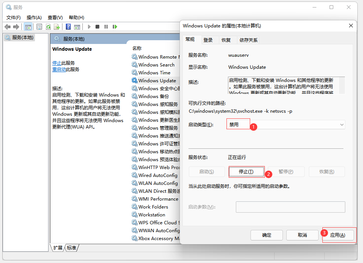This screenshot has height=263, width=363.
Task: Click the navigate forward arrow icon
Action: pyautogui.click(x=16, y=26)
